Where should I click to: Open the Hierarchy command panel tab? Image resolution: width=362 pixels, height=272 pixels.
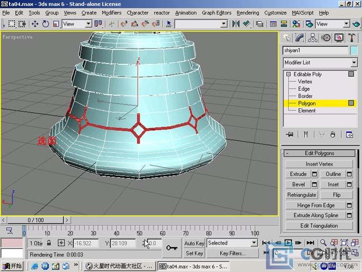coord(313,38)
